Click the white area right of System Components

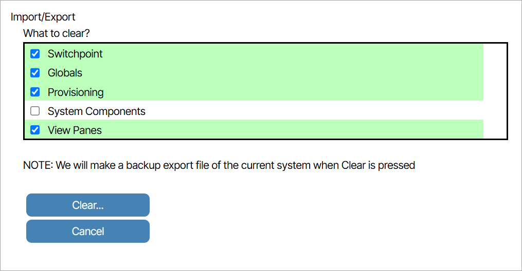(309, 111)
